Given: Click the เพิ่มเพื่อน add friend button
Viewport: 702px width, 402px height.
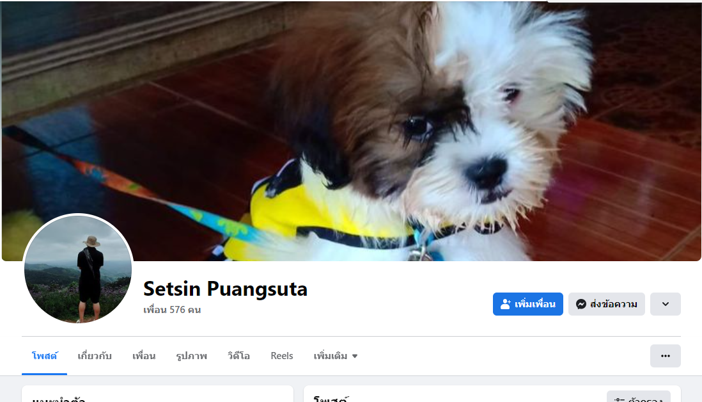Looking at the screenshot, I should pyautogui.click(x=528, y=304).
